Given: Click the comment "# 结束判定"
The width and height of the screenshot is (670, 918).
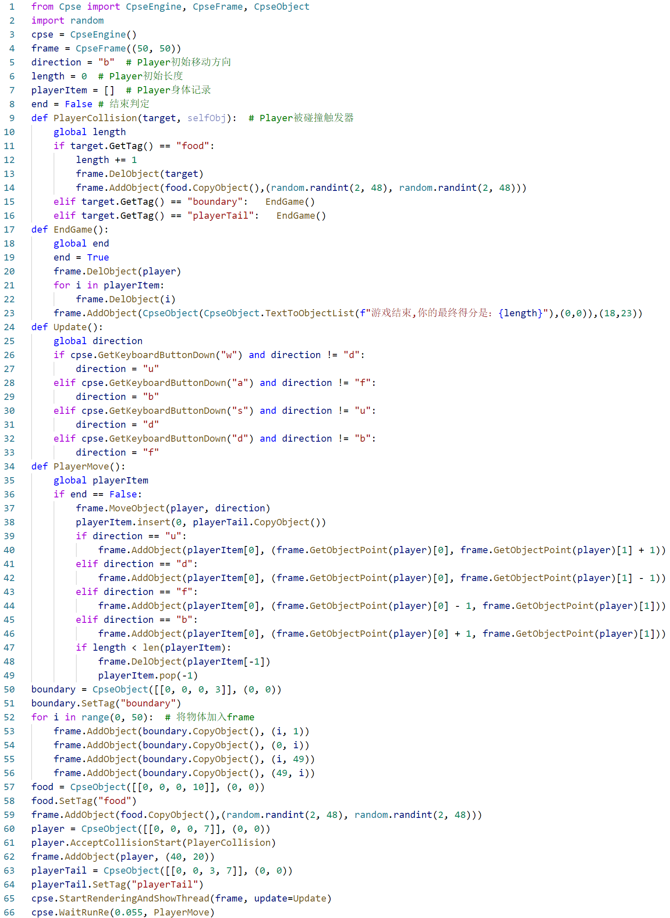Looking at the screenshot, I should pos(124,104).
